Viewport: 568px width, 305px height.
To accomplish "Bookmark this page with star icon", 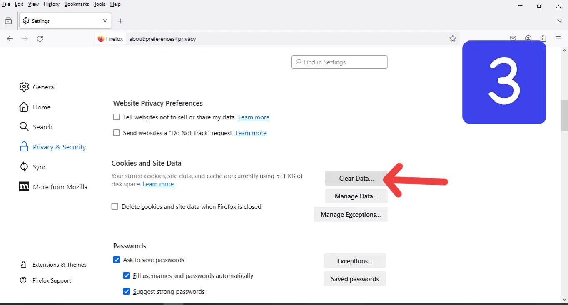I will (x=453, y=39).
